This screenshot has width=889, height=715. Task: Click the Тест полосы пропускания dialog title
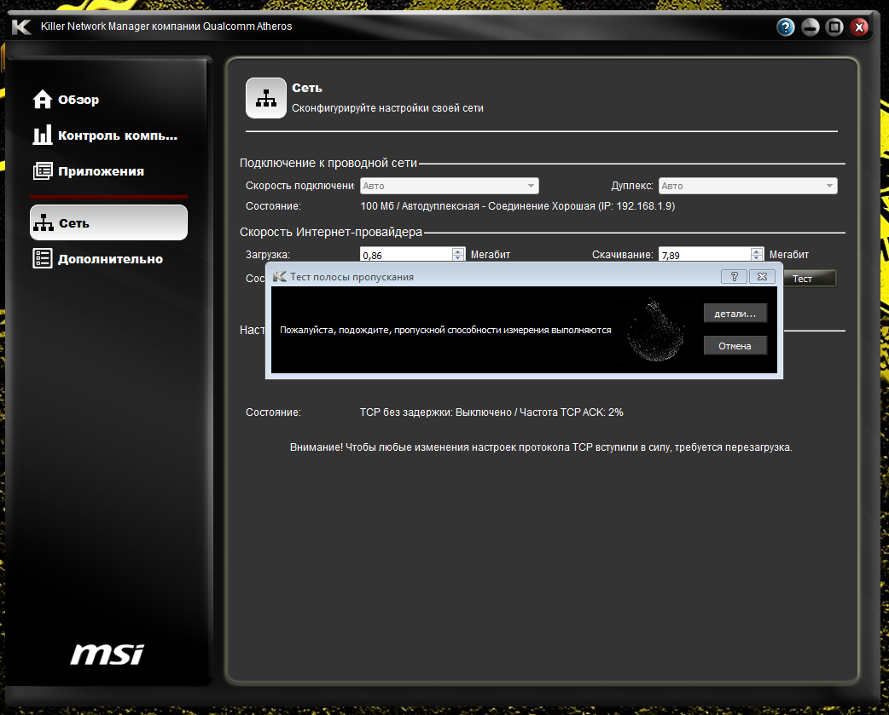pyautogui.click(x=352, y=277)
